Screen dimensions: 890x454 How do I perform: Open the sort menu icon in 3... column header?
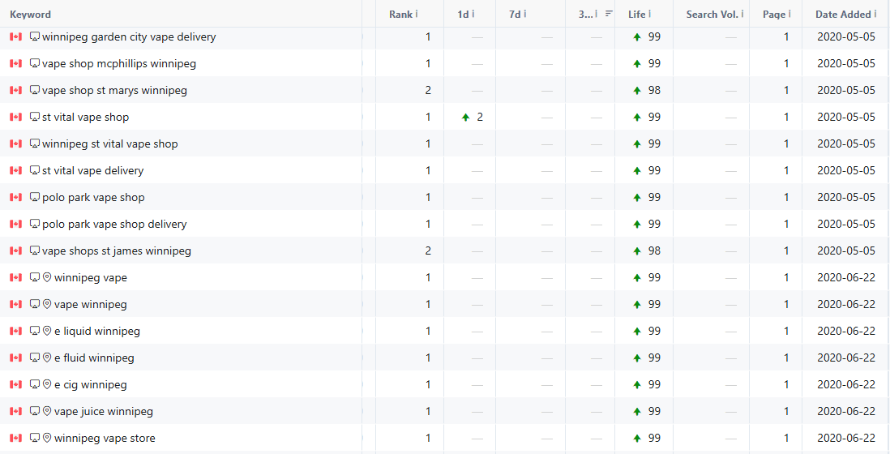(609, 14)
